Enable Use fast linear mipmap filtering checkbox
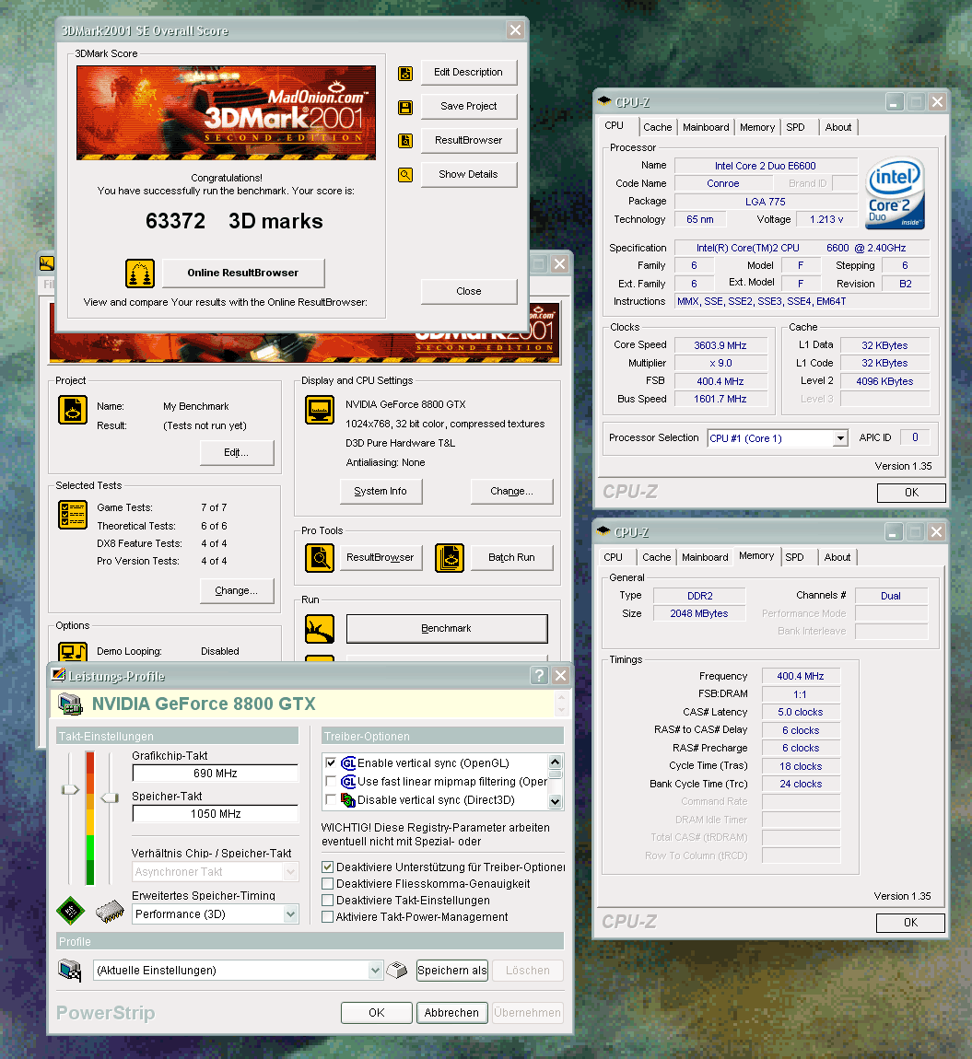Viewport: 972px width, 1059px height. (x=331, y=782)
